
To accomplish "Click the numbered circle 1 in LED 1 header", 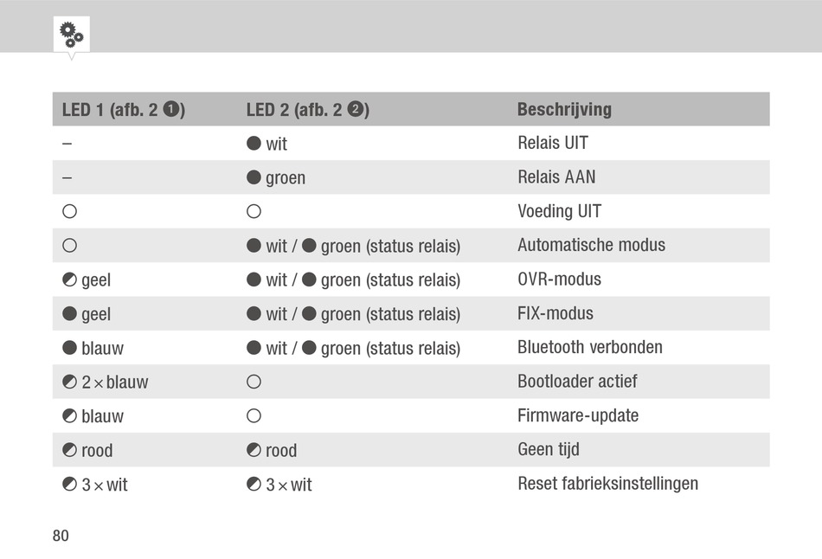I will click(171, 109).
